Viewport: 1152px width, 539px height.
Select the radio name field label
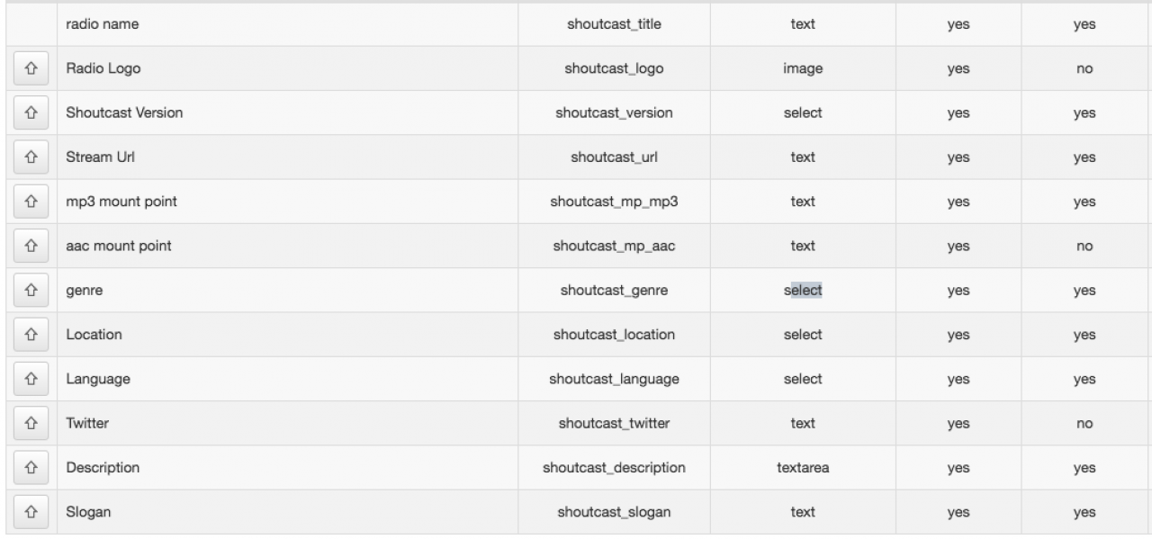(102, 24)
